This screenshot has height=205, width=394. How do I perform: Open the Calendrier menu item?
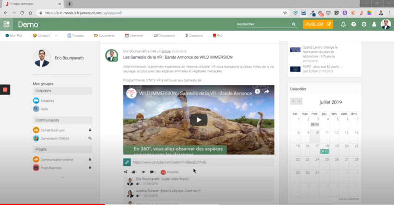pyautogui.click(x=134, y=36)
